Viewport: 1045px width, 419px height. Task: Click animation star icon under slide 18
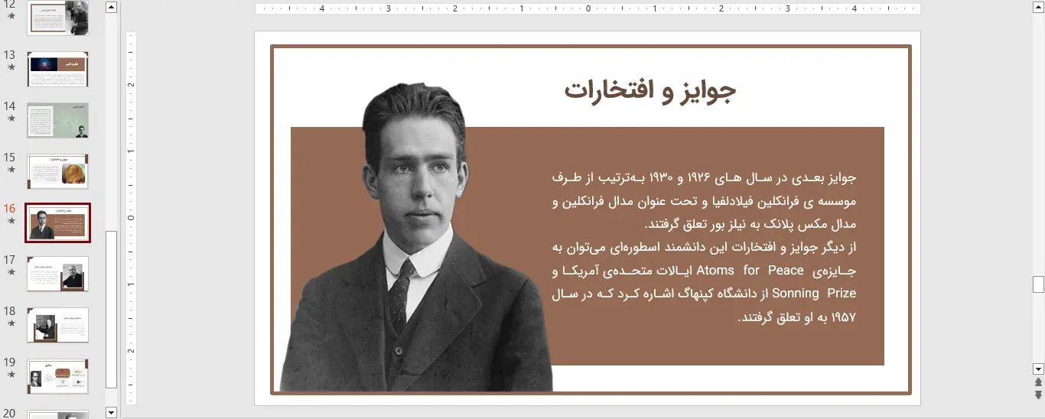pos(11,323)
